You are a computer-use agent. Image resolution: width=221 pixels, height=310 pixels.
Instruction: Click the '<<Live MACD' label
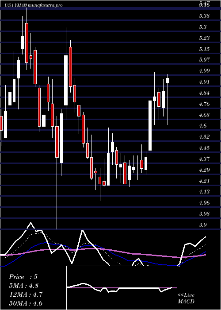[x=186, y=298]
